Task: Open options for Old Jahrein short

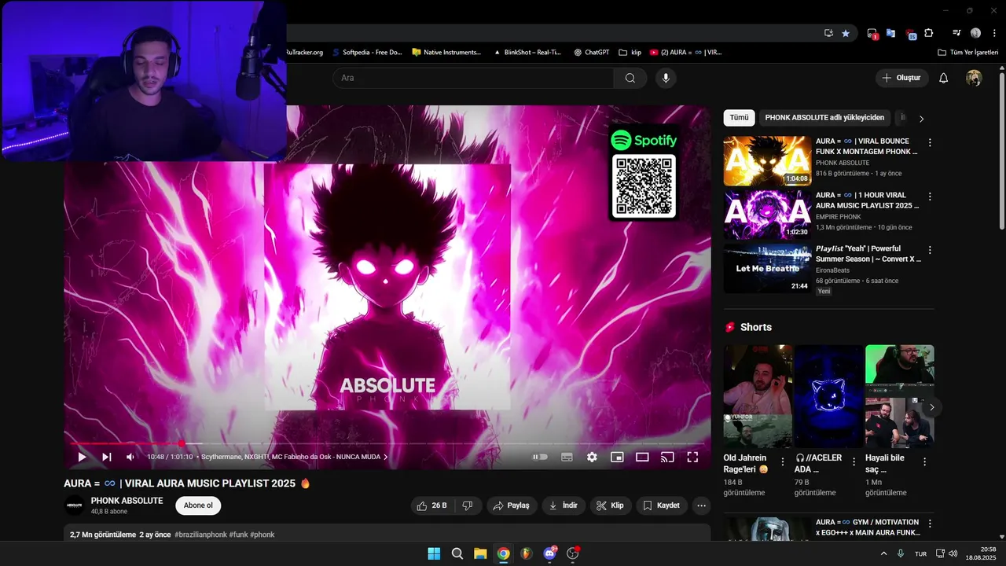Action: [x=783, y=462]
